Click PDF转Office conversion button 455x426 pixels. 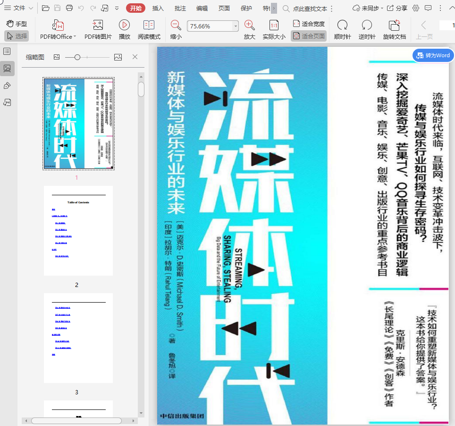click(x=58, y=30)
